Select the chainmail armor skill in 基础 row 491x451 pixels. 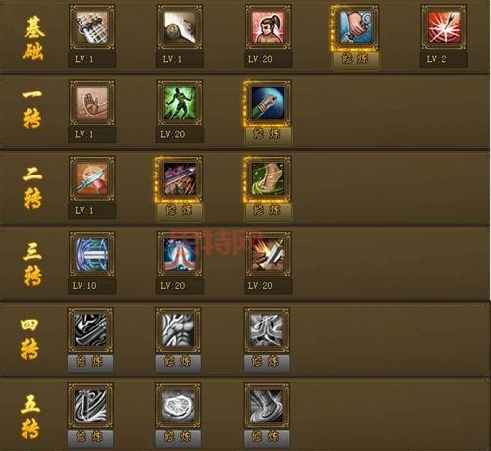tap(92, 27)
